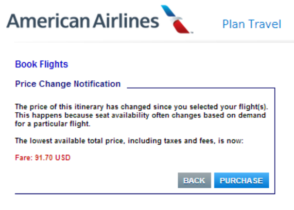Select the Book Flights heading

[41, 64]
